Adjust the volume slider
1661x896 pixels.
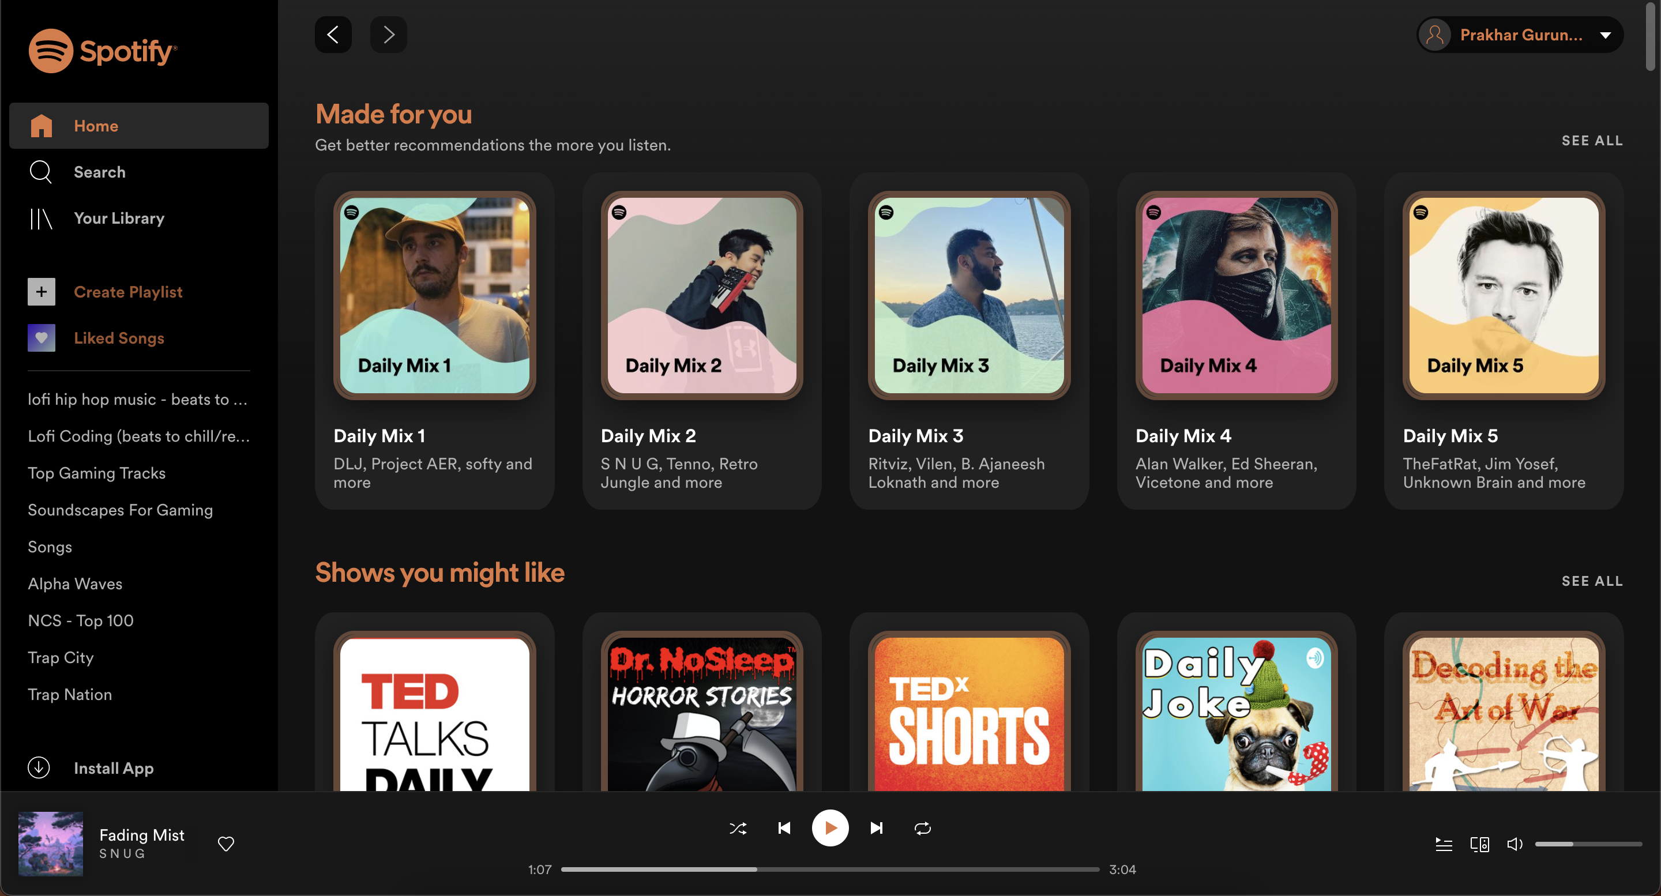[1588, 845]
